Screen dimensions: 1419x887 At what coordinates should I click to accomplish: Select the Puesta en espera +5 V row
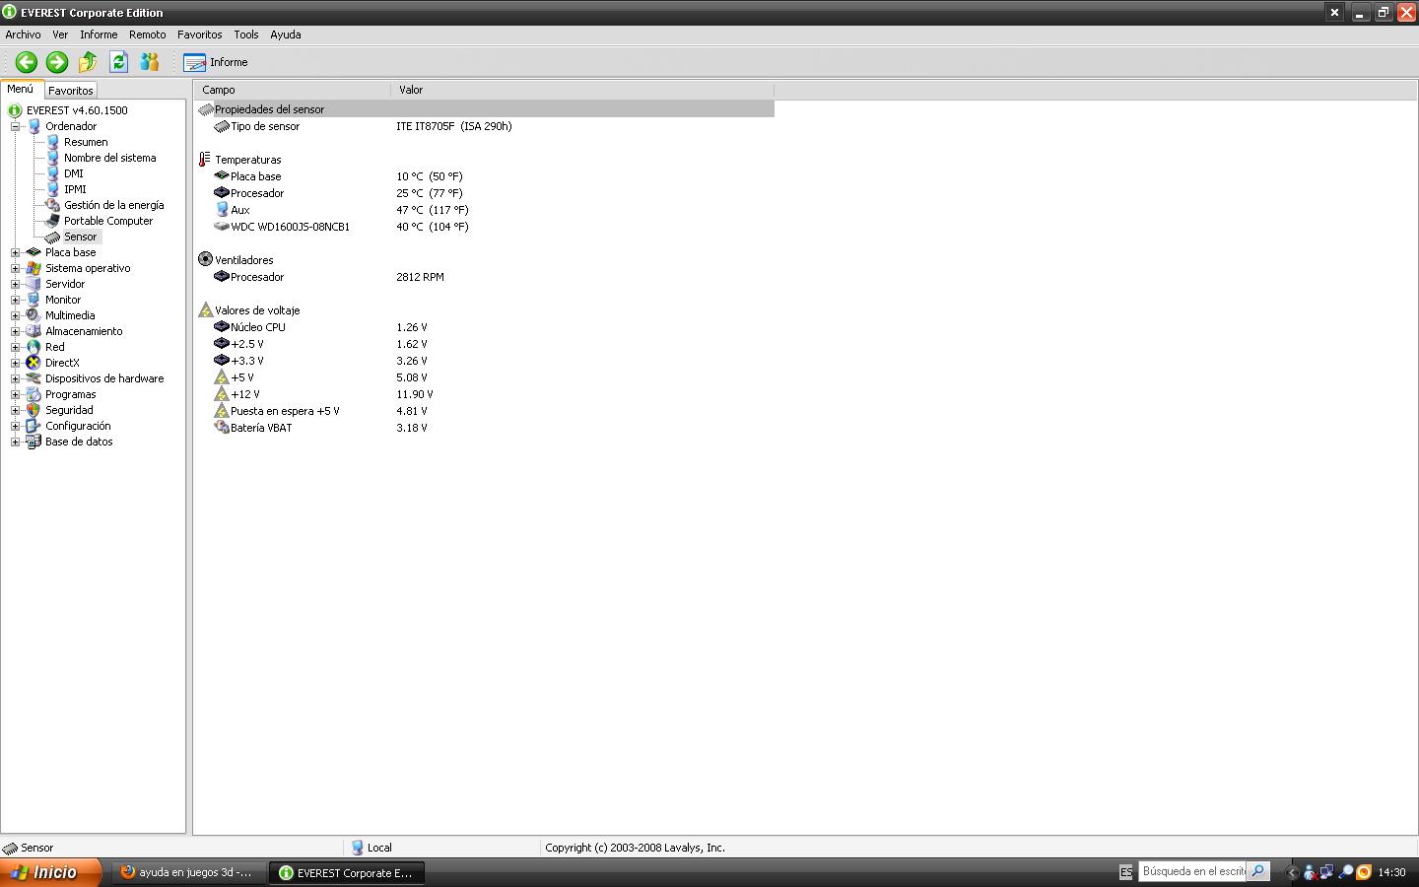pyautogui.click(x=484, y=411)
